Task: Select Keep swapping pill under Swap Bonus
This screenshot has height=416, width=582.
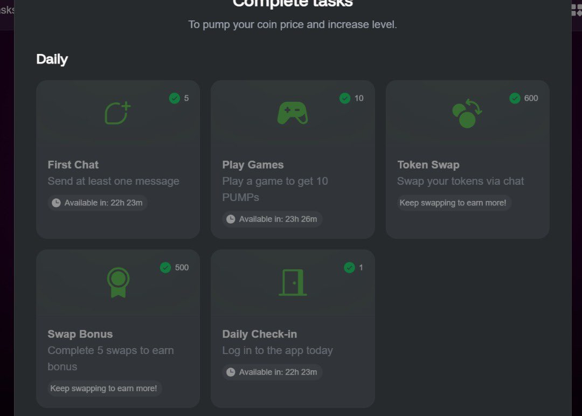Action: (105, 388)
